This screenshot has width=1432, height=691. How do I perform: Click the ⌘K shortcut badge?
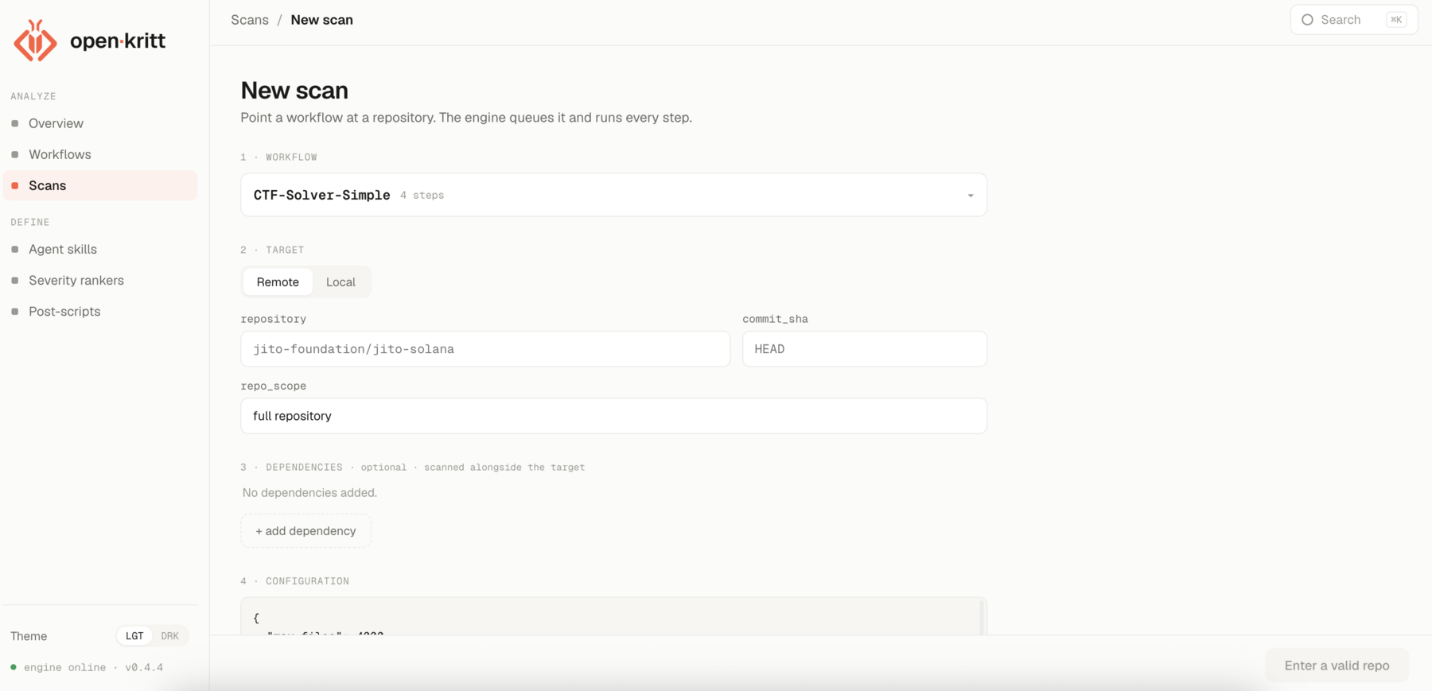[1396, 20]
